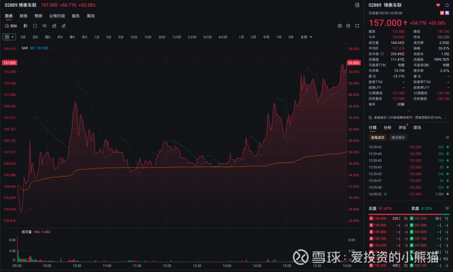Image resolution: width=453 pixels, height=272 pixels.
Task: Select the 3月 range
Action: [x=253, y=37]
